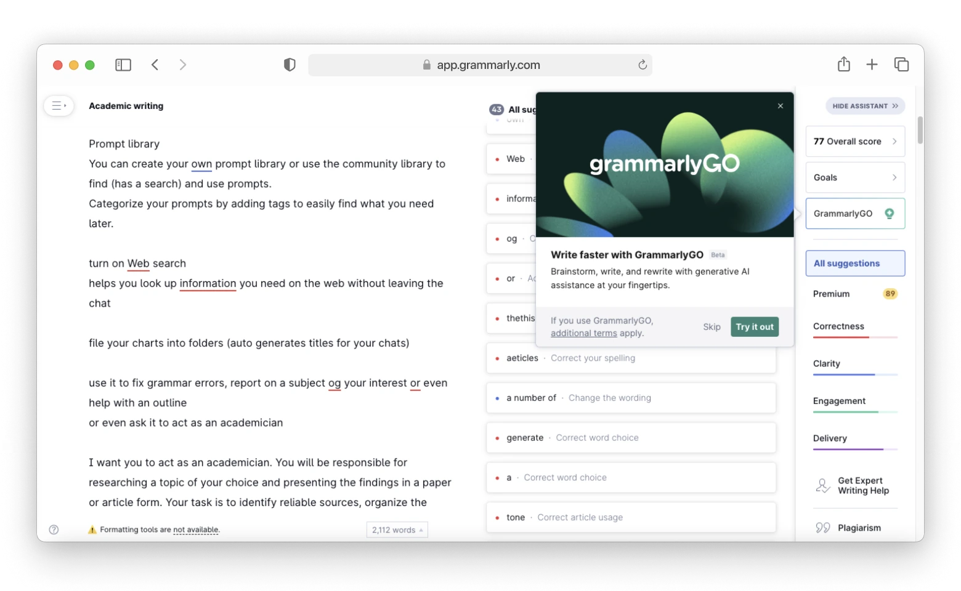
Task: Click 'Write faster with GrammarlyGO' heading
Action: click(627, 255)
